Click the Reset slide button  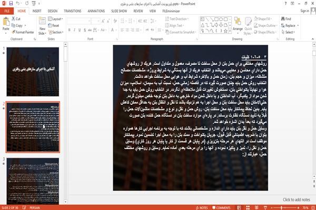[x=54, y=26]
